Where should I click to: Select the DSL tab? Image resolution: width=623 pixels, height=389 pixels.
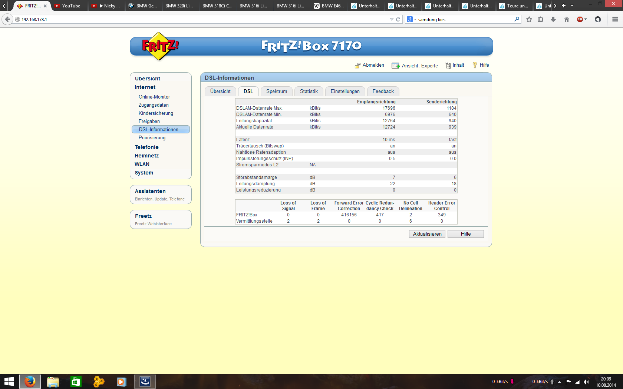248,91
